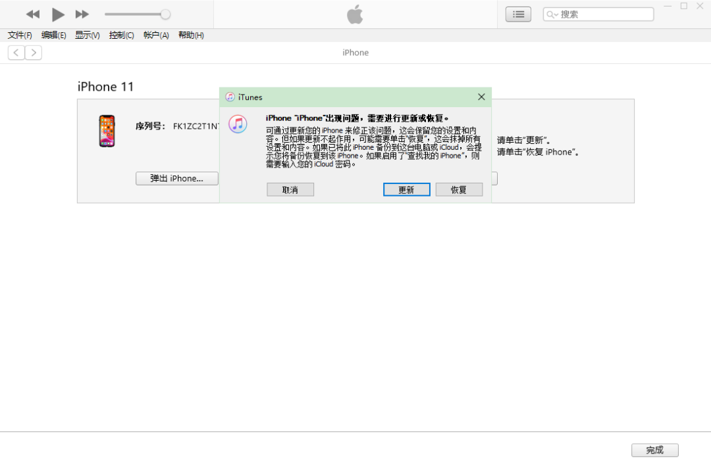Image resolution: width=711 pixels, height=468 pixels.
Task: Close the main iTunes window
Action: pyautogui.click(x=700, y=7)
